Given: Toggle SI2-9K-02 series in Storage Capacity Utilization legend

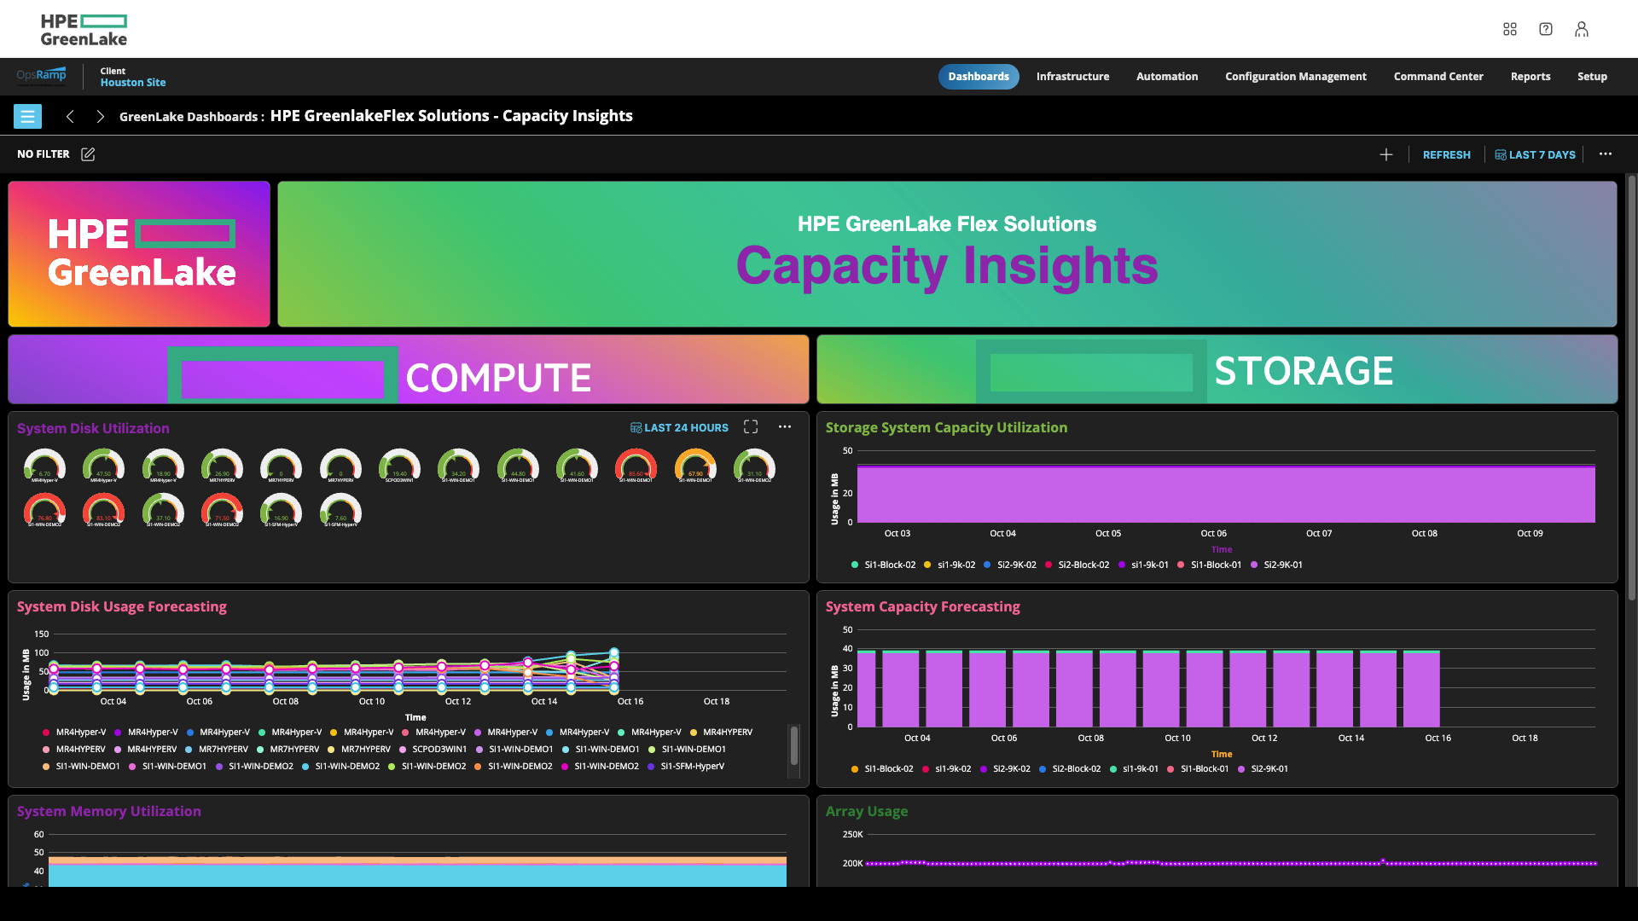Looking at the screenshot, I should coord(1010,565).
